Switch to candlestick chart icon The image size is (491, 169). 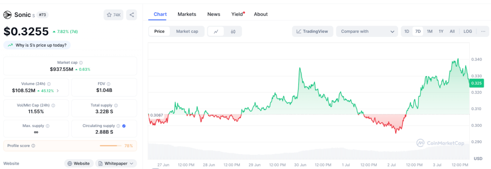pos(233,32)
